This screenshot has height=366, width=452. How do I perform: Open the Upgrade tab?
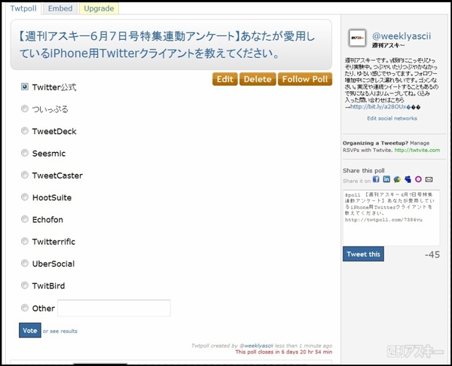click(99, 8)
